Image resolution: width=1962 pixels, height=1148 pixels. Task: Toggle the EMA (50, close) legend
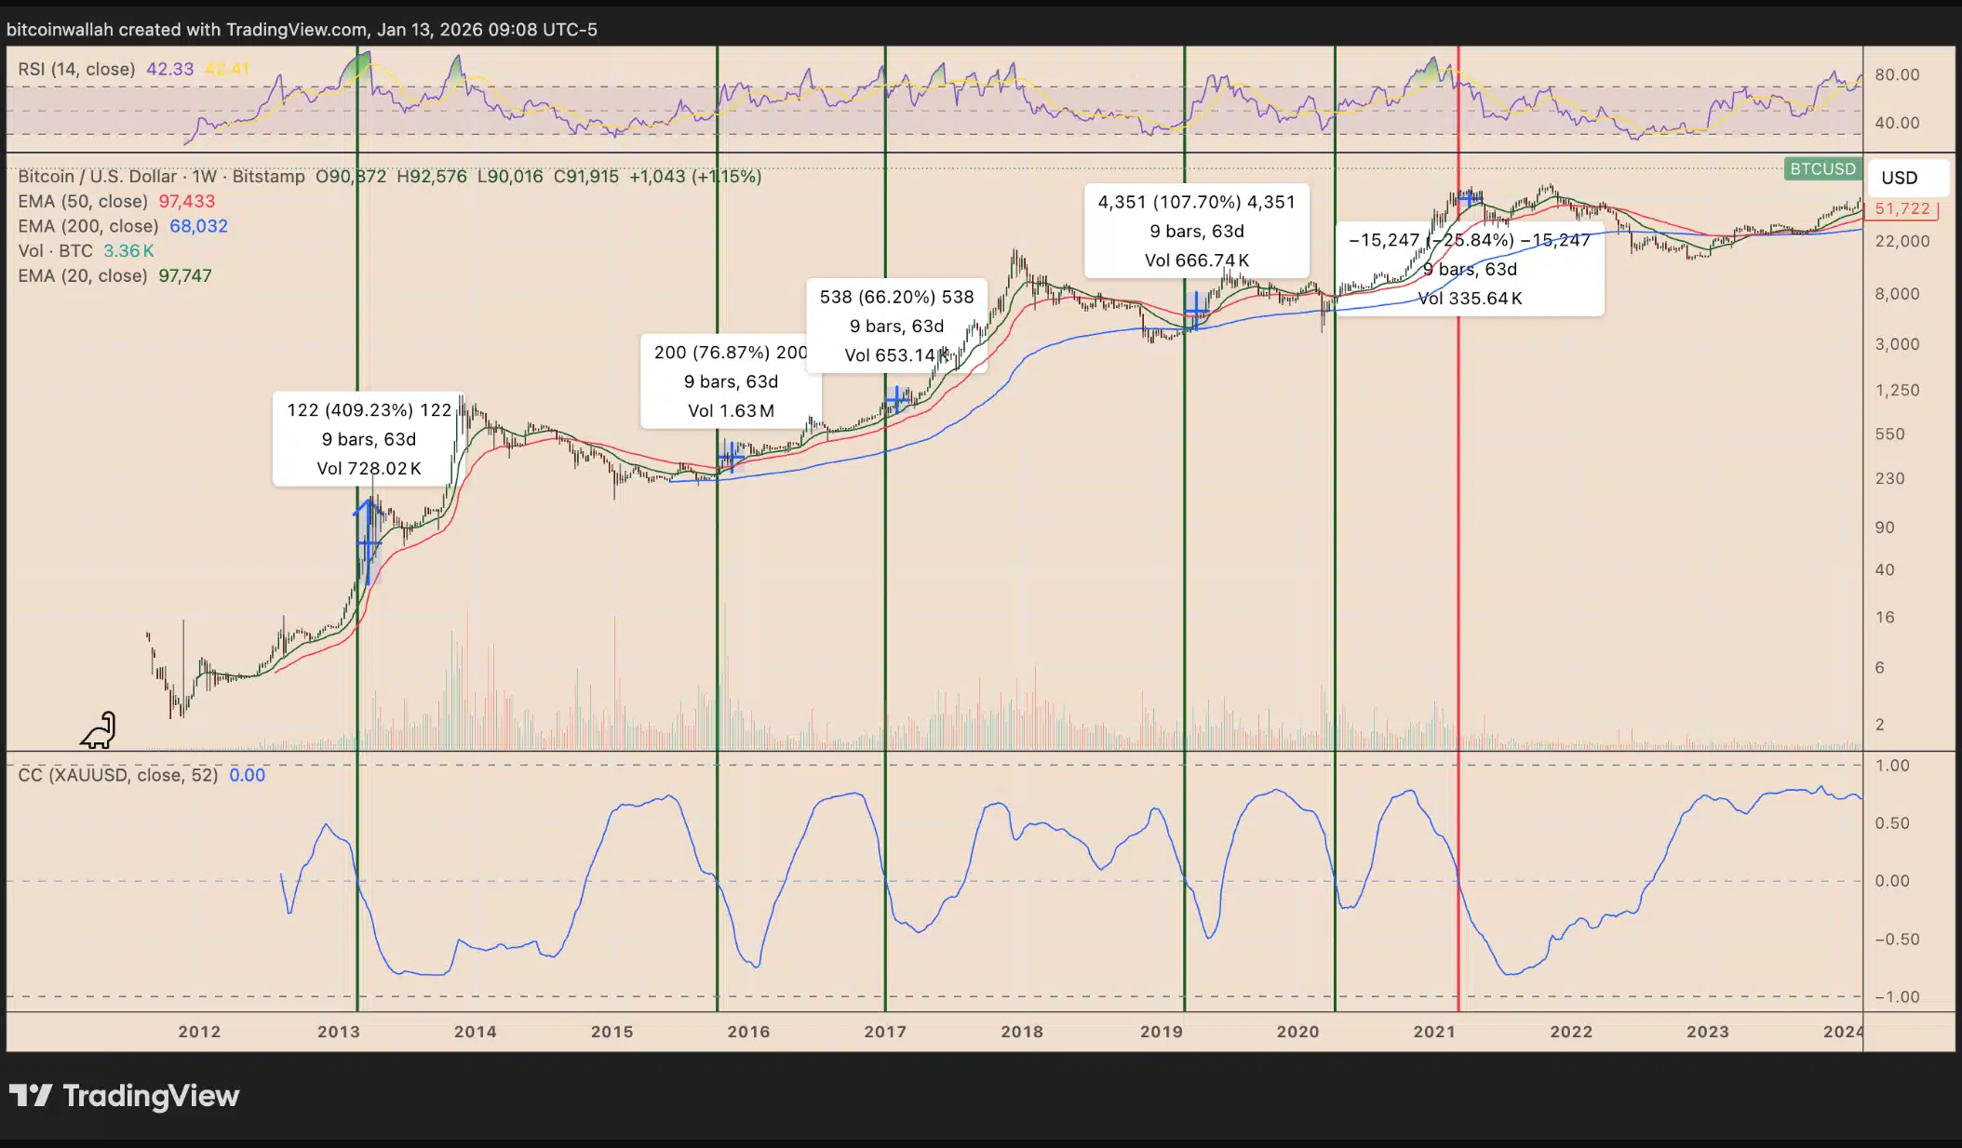click(83, 201)
